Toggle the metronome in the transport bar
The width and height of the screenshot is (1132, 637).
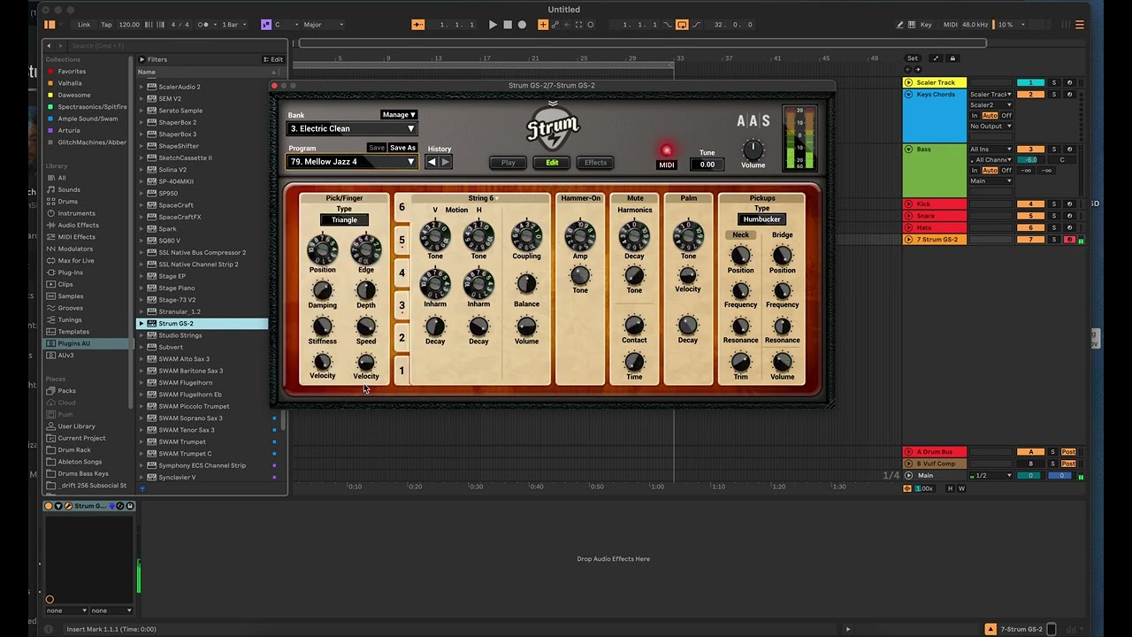[x=206, y=25]
